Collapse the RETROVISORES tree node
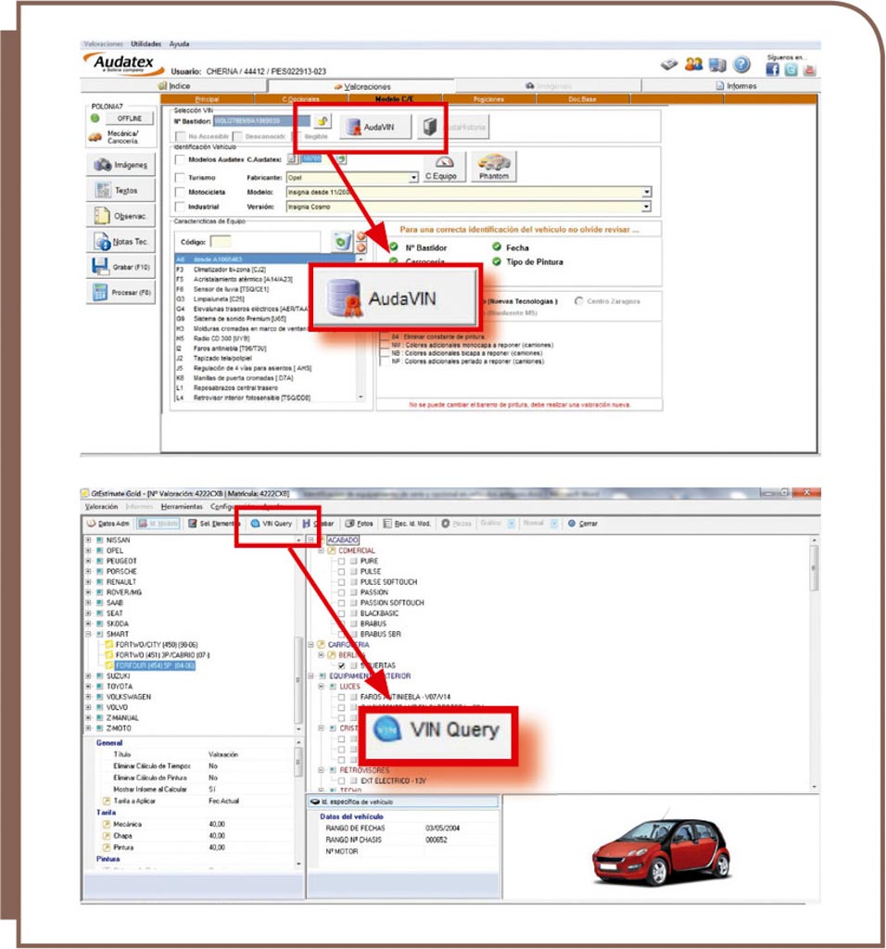Image resolution: width=886 pixels, height=949 pixels. 322,770
